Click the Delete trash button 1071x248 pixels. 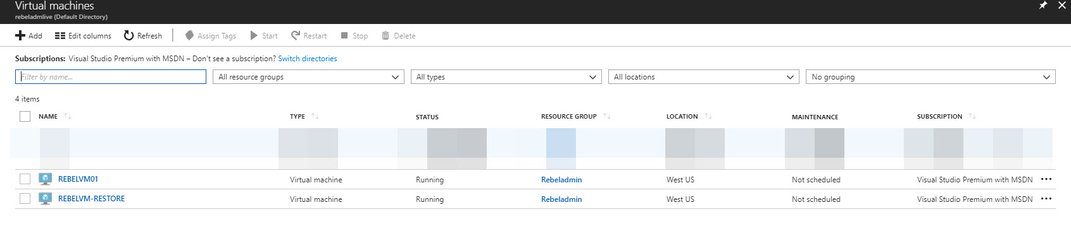tap(399, 36)
